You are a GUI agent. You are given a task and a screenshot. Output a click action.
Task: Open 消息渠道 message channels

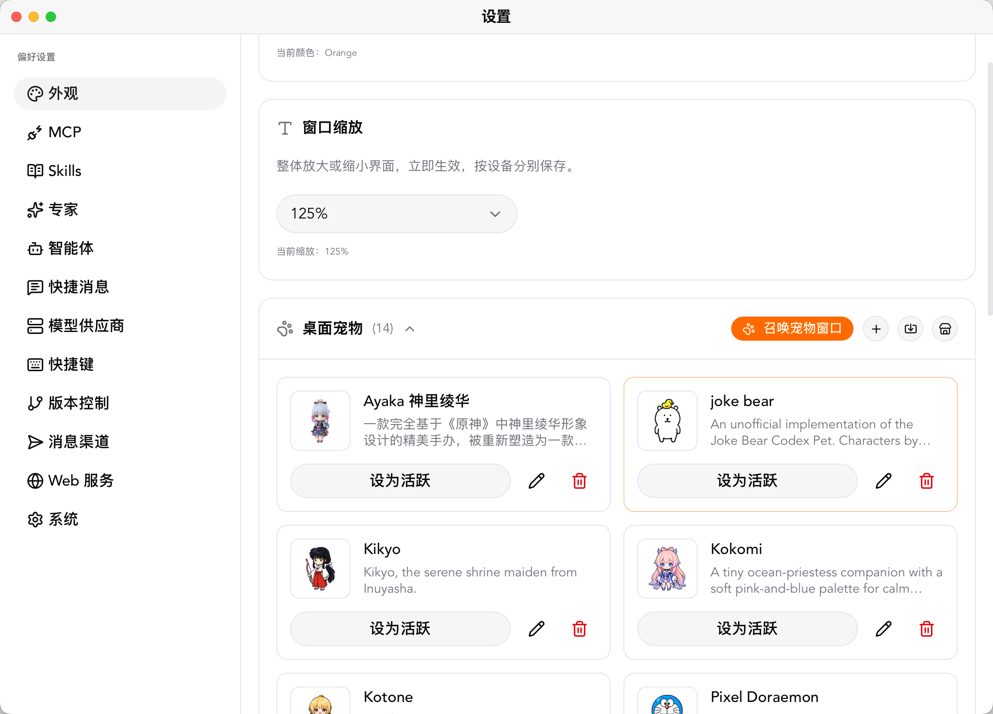(120, 442)
